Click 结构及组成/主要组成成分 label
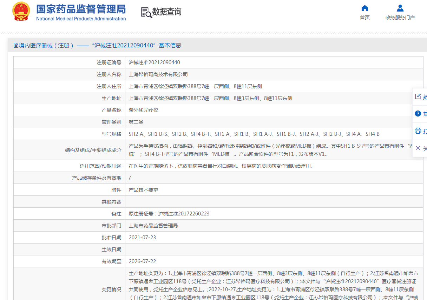The width and height of the screenshot is (427, 300). click(93, 150)
